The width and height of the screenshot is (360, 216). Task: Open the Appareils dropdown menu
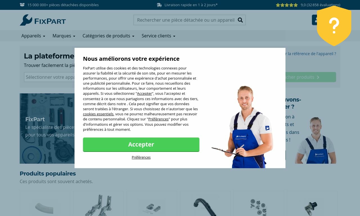[x=33, y=36]
